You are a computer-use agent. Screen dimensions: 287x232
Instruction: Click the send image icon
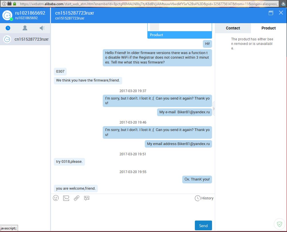pos(66,198)
